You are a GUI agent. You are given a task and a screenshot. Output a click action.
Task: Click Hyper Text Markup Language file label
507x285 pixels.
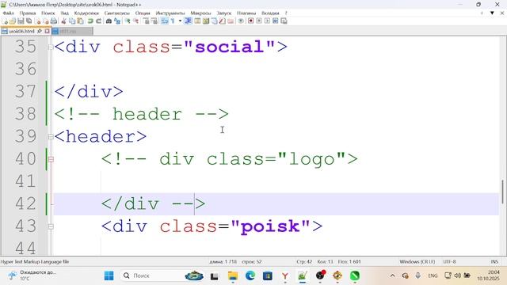(x=35, y=261)
